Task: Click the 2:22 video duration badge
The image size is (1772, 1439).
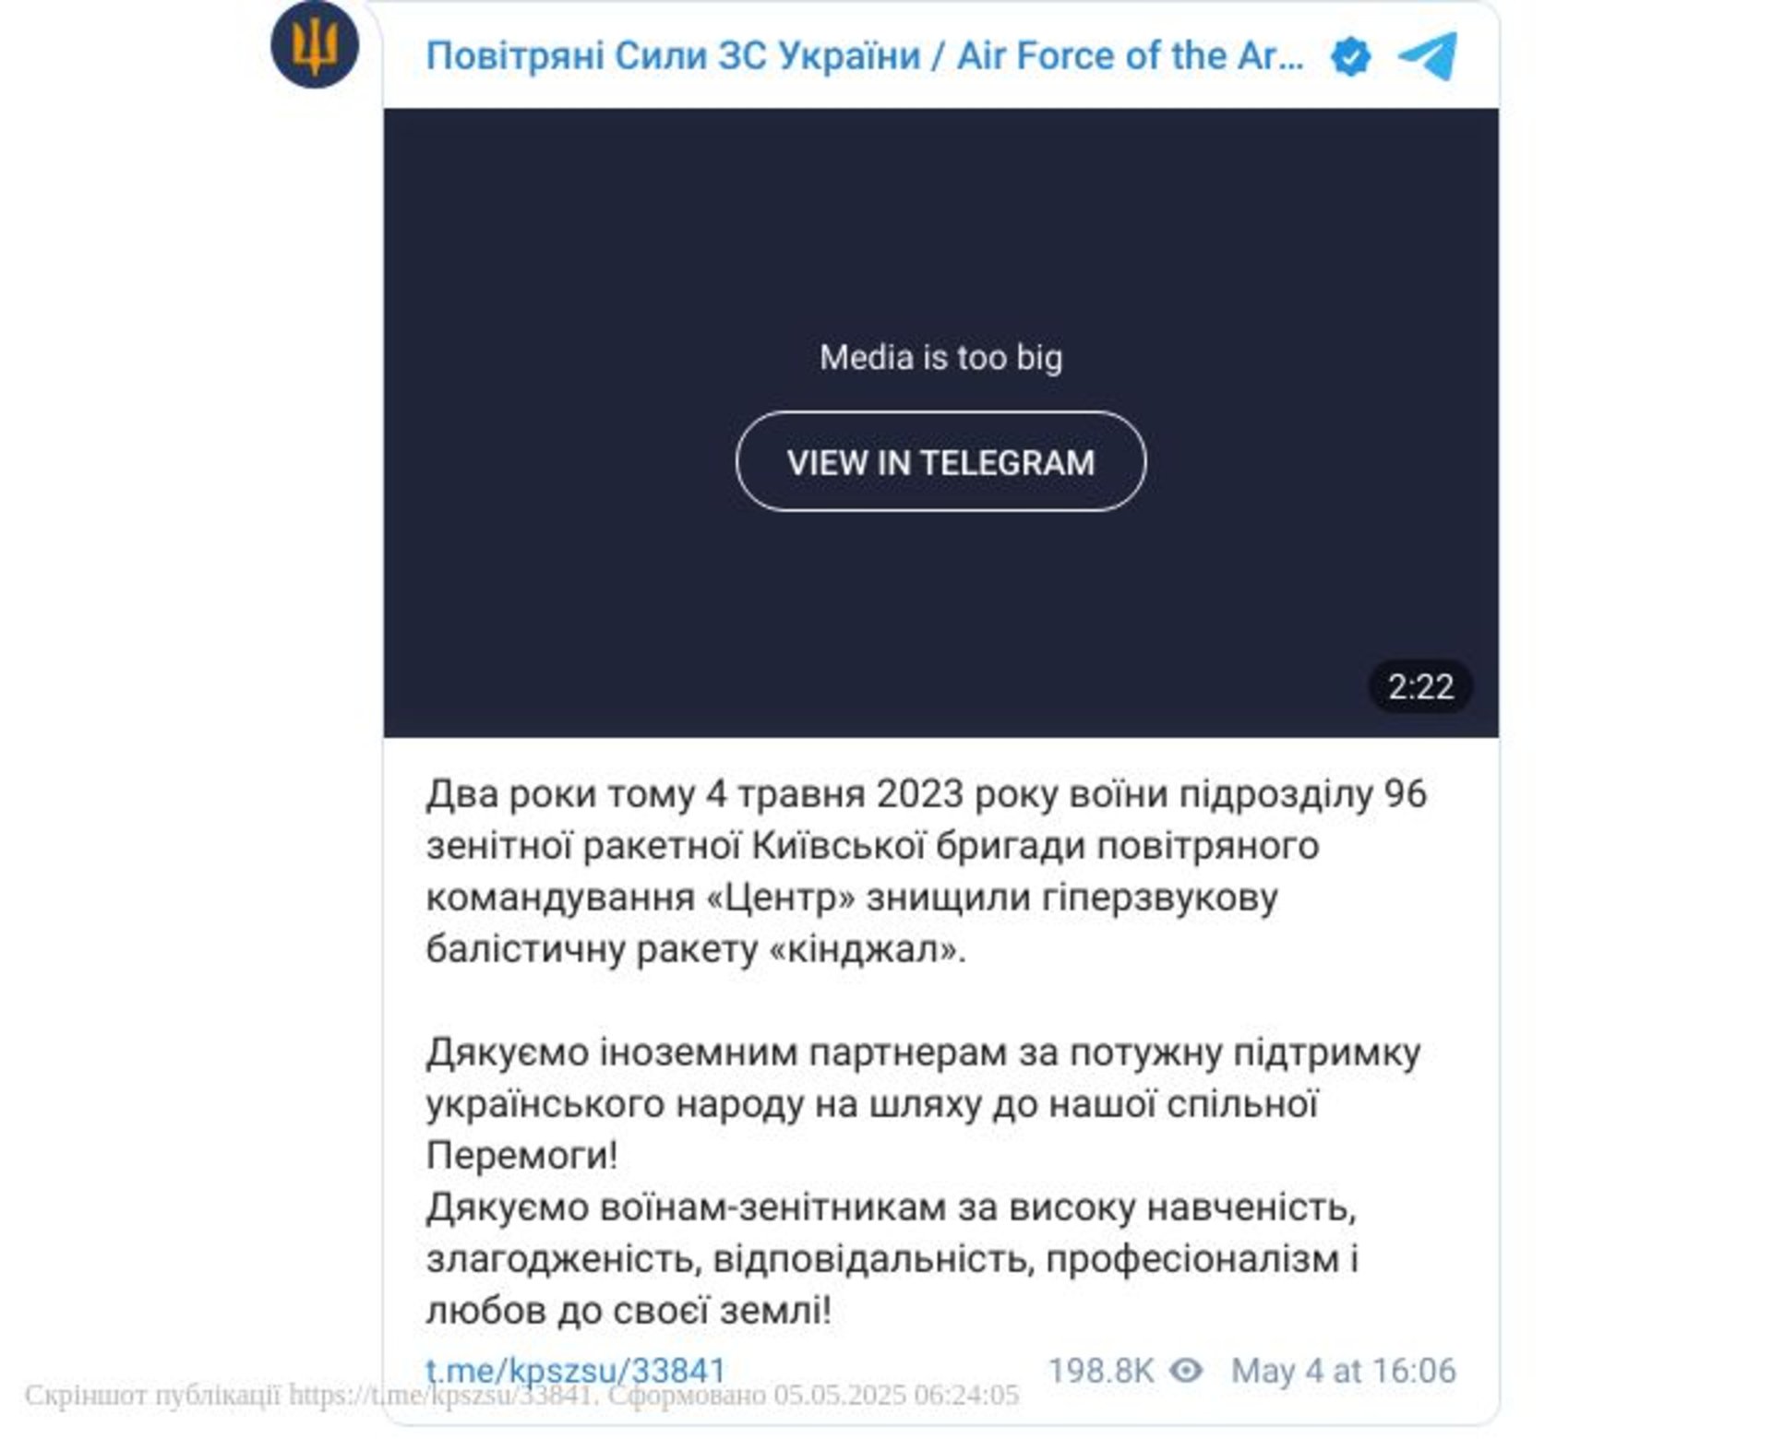Action: (x=1420, y=687)
